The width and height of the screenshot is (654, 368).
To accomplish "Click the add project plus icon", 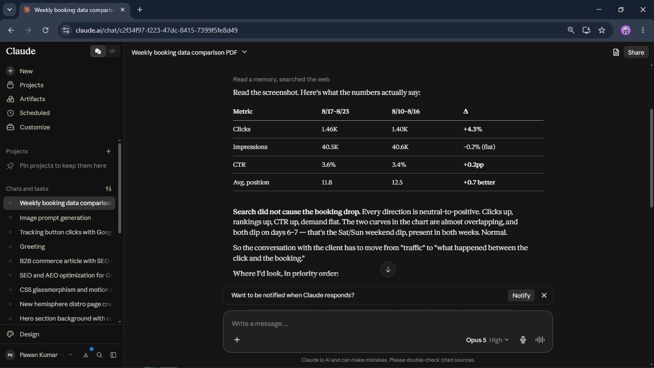I will coord(108,151).
